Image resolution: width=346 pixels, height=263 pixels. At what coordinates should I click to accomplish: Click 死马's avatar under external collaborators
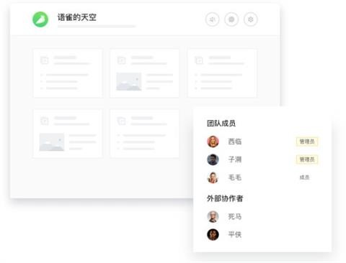(x=213, y=216)
